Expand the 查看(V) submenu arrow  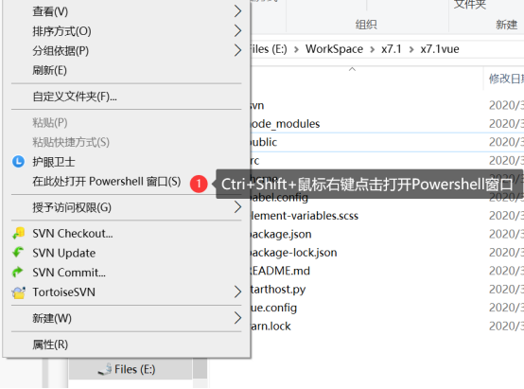click(x=237, y=11)
